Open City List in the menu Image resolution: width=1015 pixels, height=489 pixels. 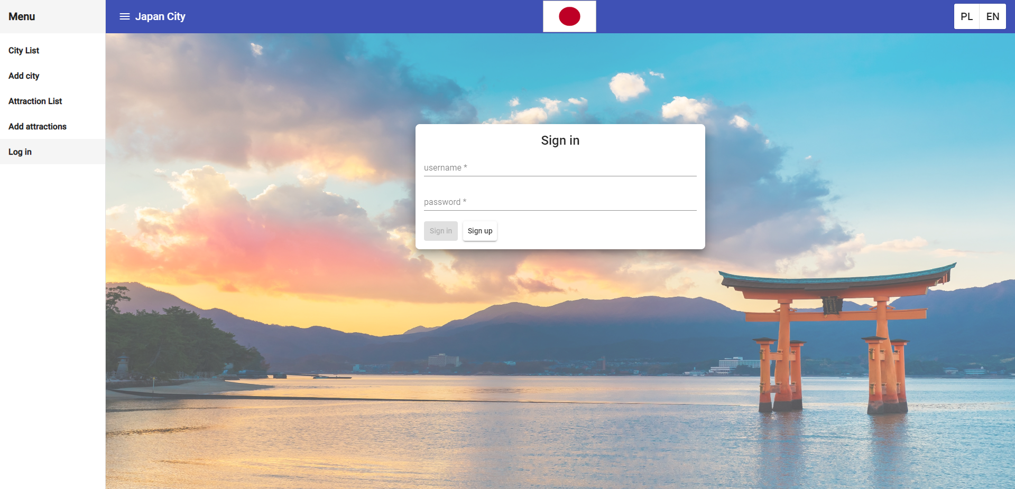pos(53,50)
